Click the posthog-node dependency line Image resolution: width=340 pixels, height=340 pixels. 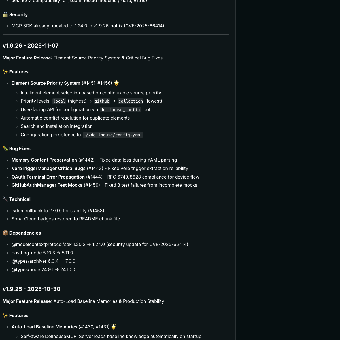(x=42, y=253)
